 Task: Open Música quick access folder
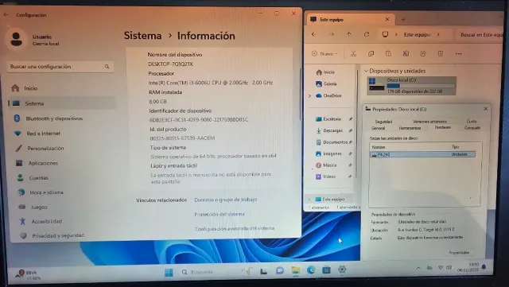[x=326, y=165]
